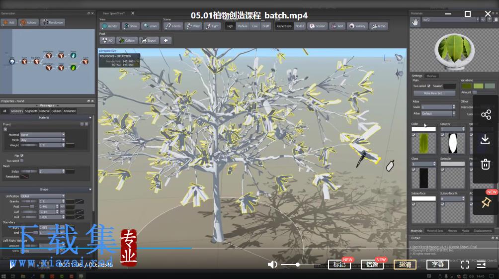The height and width of the screenshot is (279, 499).
Task: Click the 字幕 subtitles button
Action: (x=438, y=265)
